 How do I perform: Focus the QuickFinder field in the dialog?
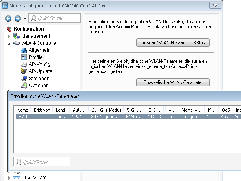(42, 162)
